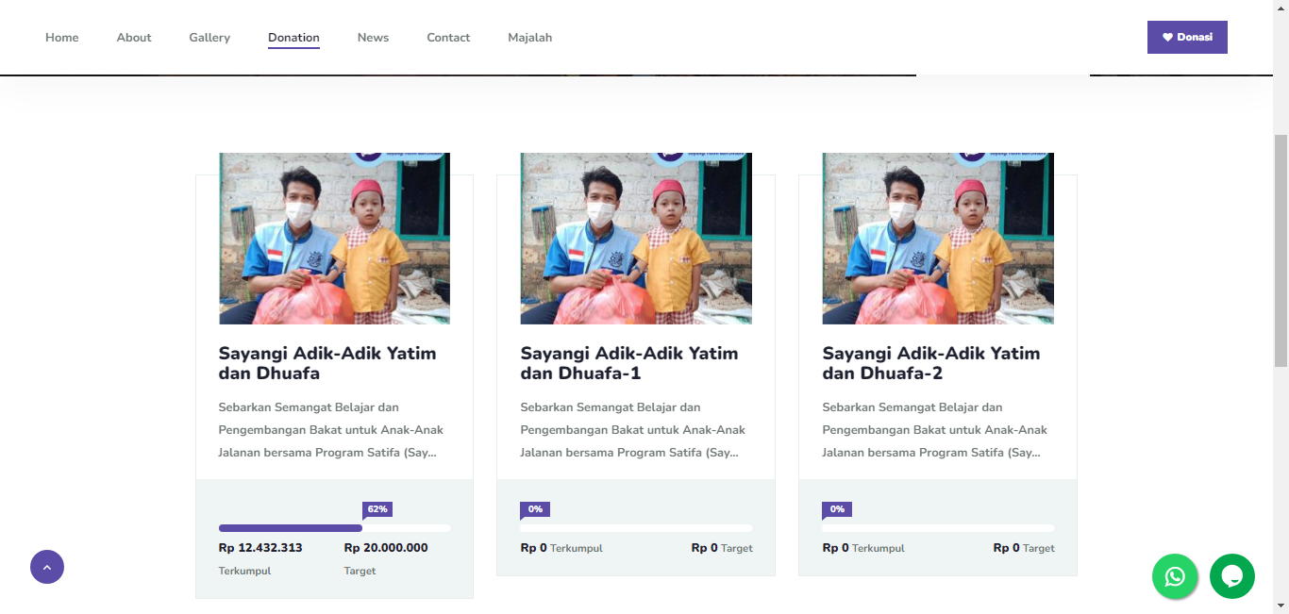
Task: Click the Dhuafa-1 0% progress bar
Action: pyautogui.click(x=636, y=528)
